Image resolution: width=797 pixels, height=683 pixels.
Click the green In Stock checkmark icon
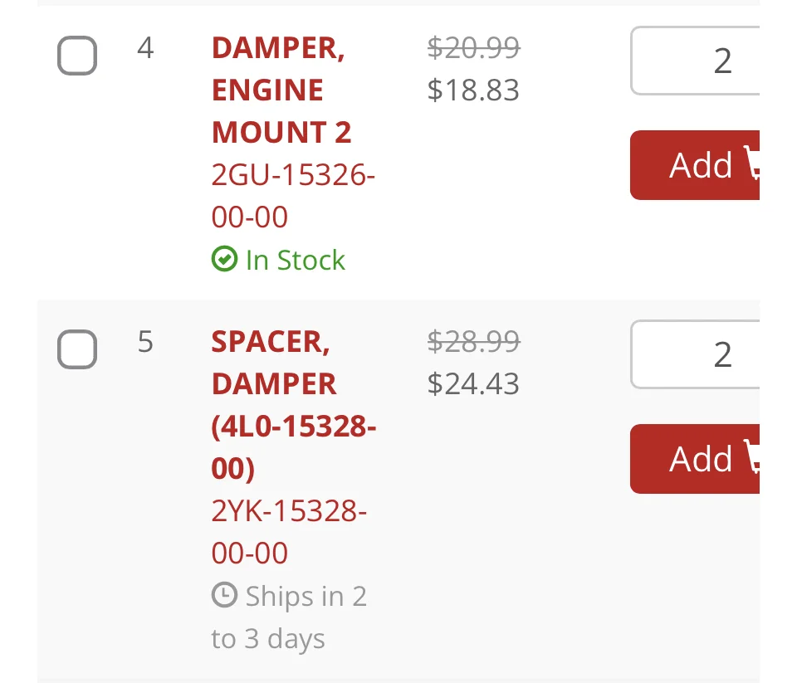pos(224,261)
